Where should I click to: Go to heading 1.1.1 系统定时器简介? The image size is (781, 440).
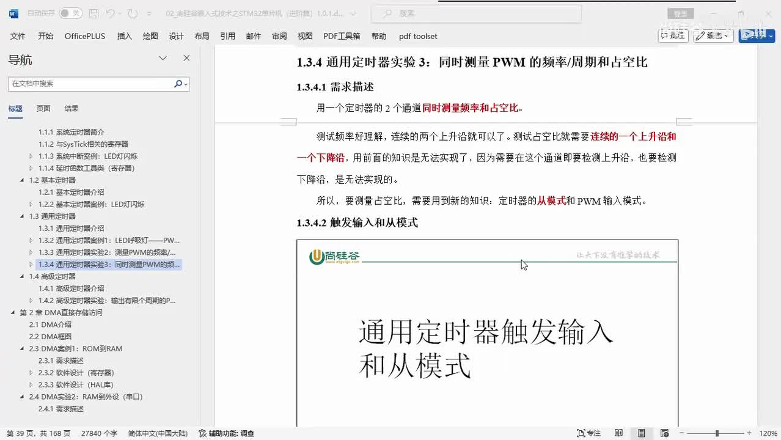[x=71, y=132]
